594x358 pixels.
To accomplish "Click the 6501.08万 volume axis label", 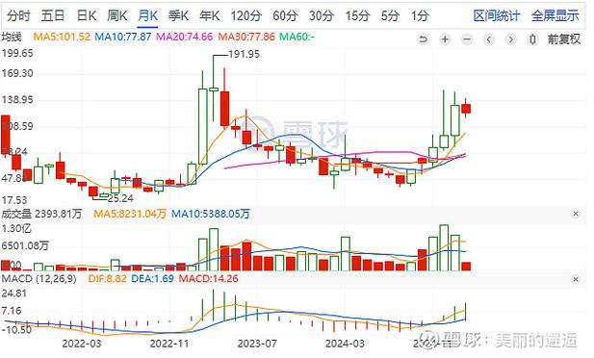I will tap(25, 245).
